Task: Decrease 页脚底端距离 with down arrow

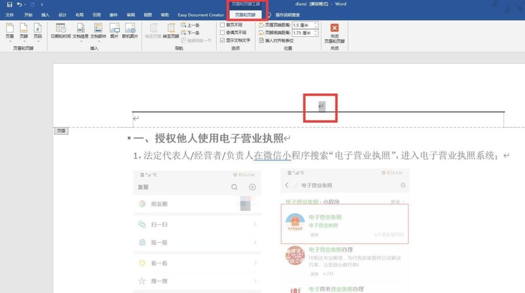Action: pos(316,34)
